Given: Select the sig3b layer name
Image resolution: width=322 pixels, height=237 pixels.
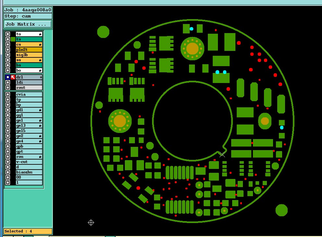Looking at the screenshot, I should click(29, 55).
